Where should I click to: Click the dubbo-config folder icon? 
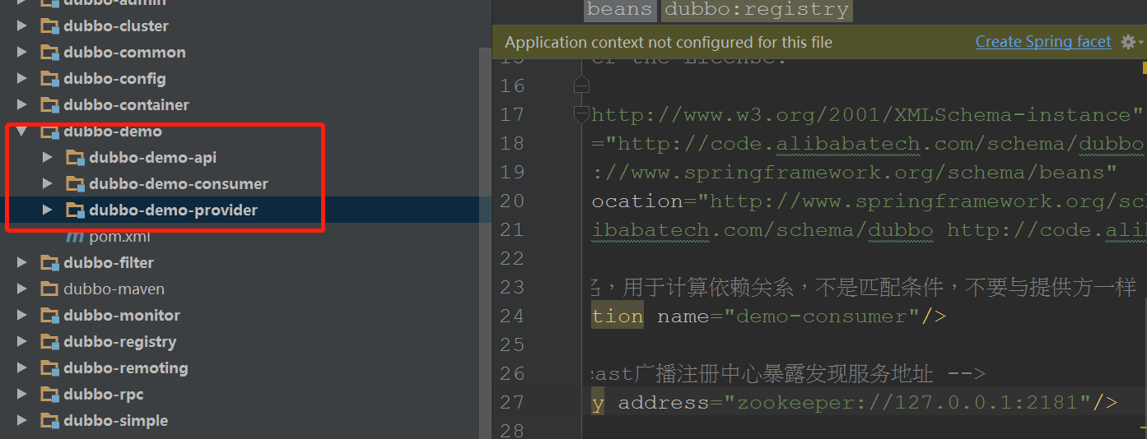[x=50, y=79]
